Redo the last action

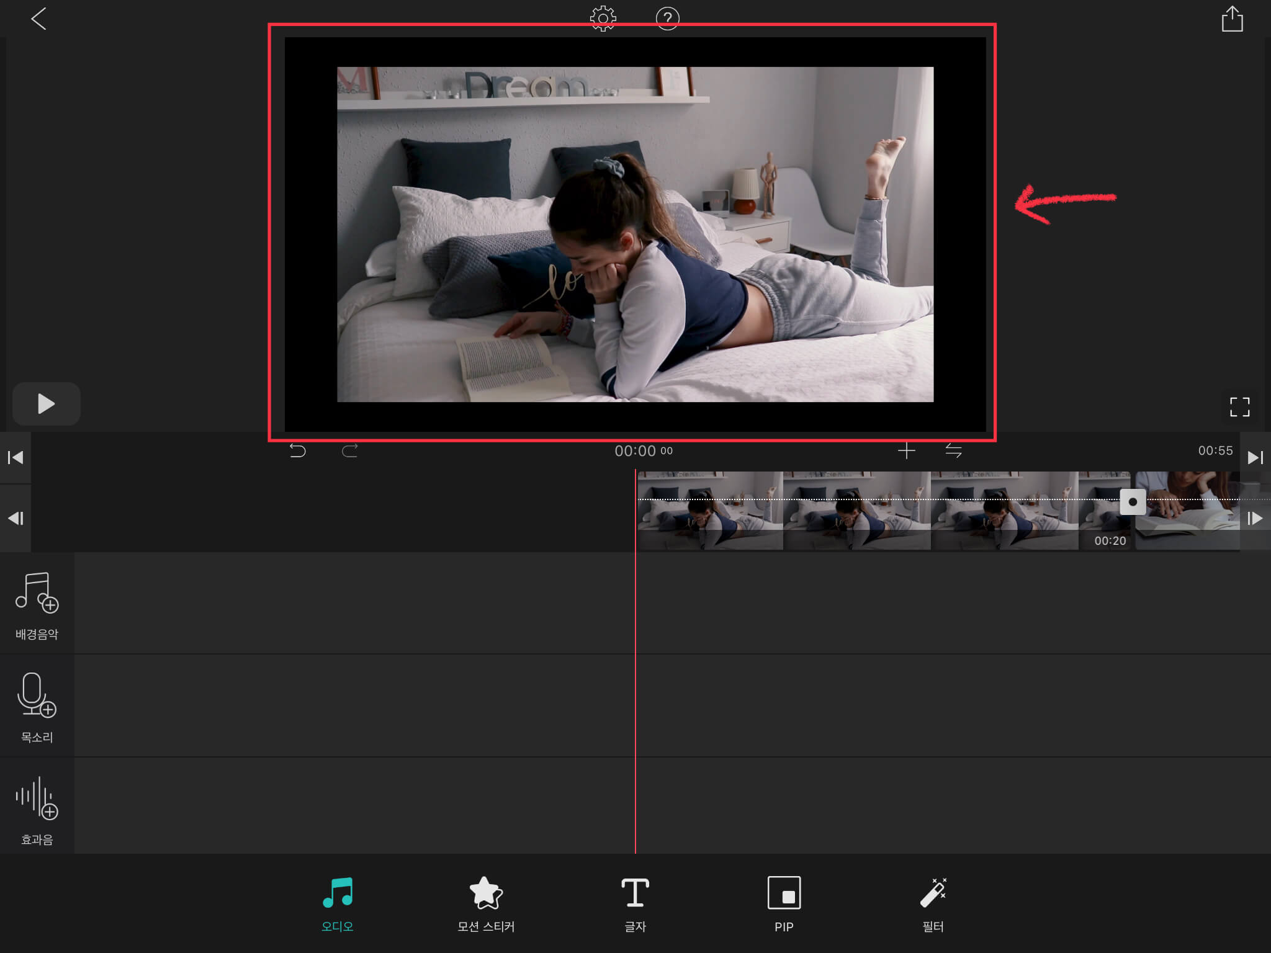click(x=350, y=450)
